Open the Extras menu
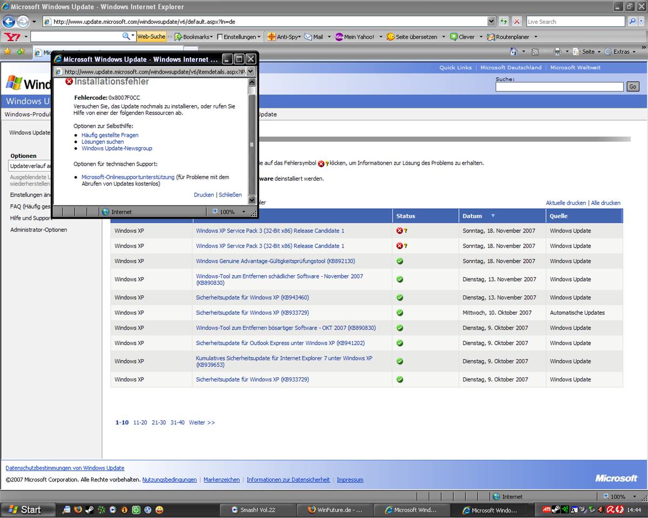Image resolution: width=648 pixels, height=518 pixels. tap(620, 52)
